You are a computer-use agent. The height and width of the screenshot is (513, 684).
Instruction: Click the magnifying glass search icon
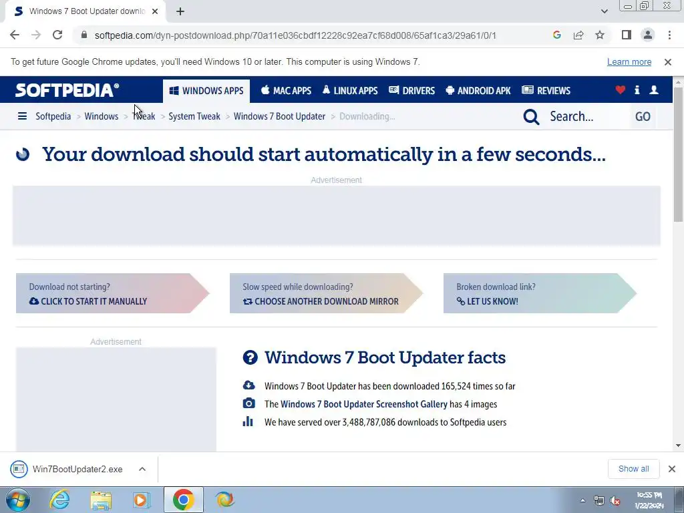(x=531, y=116)
